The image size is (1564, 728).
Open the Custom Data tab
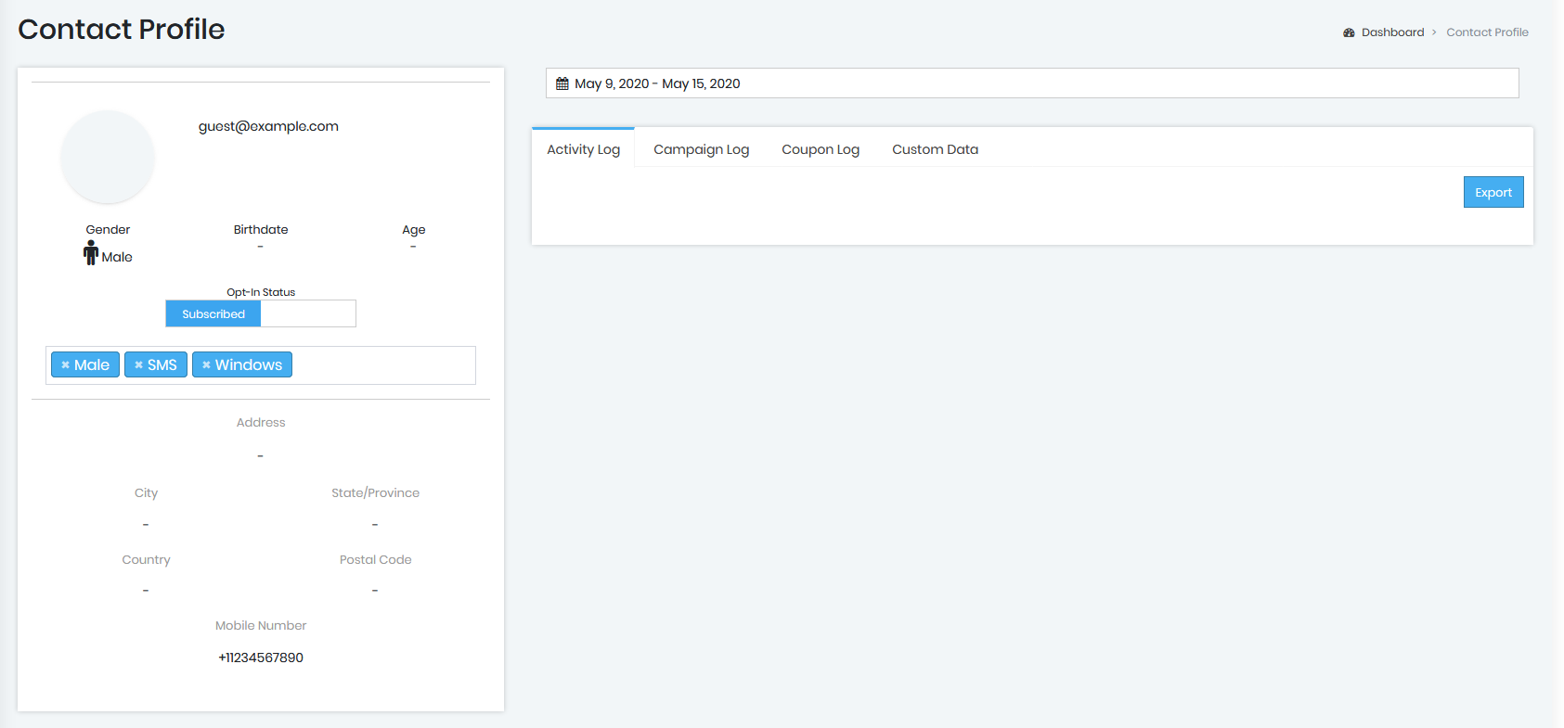[935, 149]
